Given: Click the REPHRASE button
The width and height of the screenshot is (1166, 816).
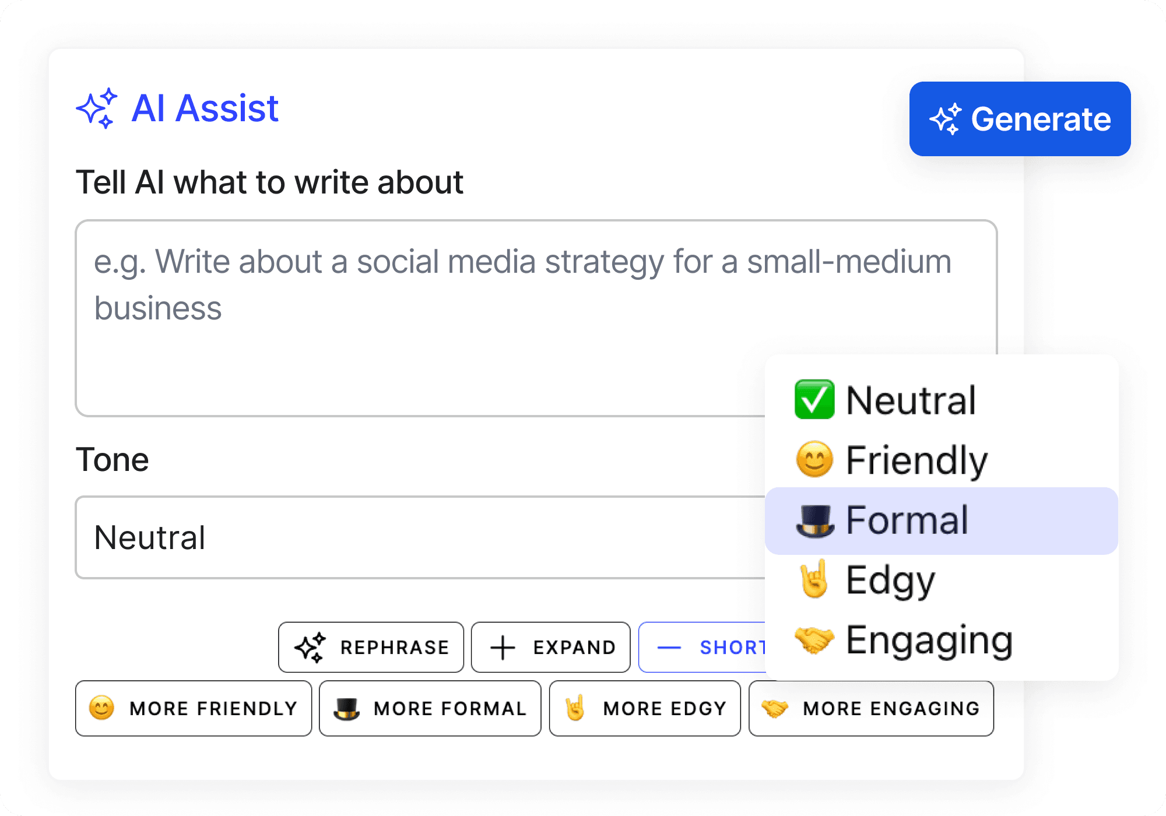Looking at the screenshot, I should pyautogui.click(x=371, y=648).
